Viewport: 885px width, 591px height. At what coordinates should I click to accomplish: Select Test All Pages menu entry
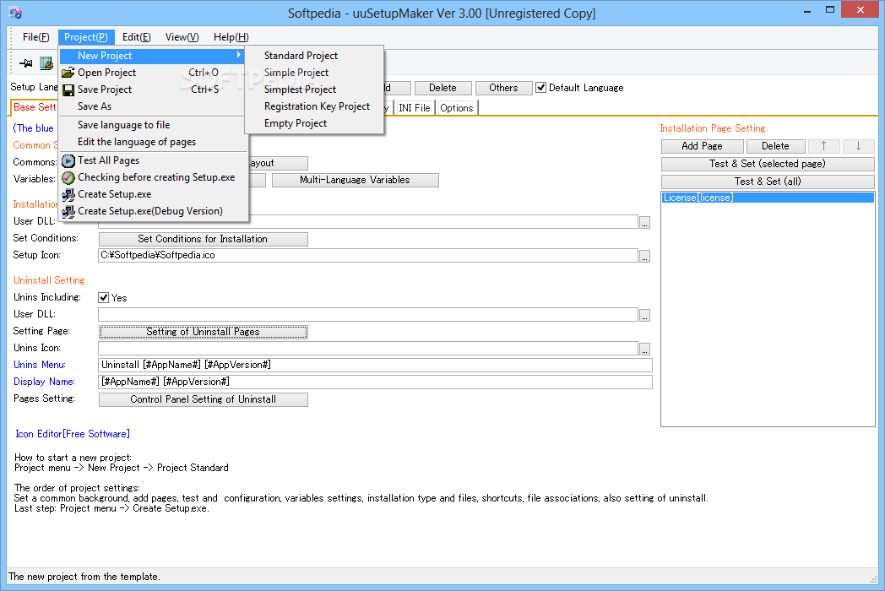pos(152,160)
